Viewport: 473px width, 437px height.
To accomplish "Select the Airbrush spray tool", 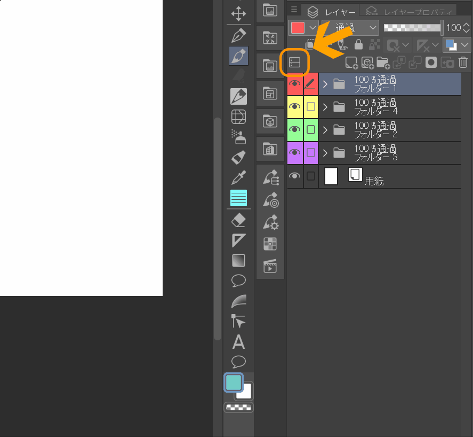I will 238,137.
